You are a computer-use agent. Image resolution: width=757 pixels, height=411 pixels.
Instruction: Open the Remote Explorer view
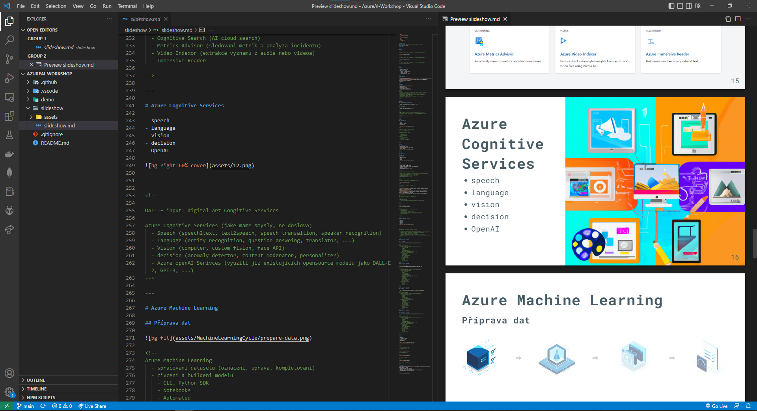pyautogui.click(x=9, y=97)
